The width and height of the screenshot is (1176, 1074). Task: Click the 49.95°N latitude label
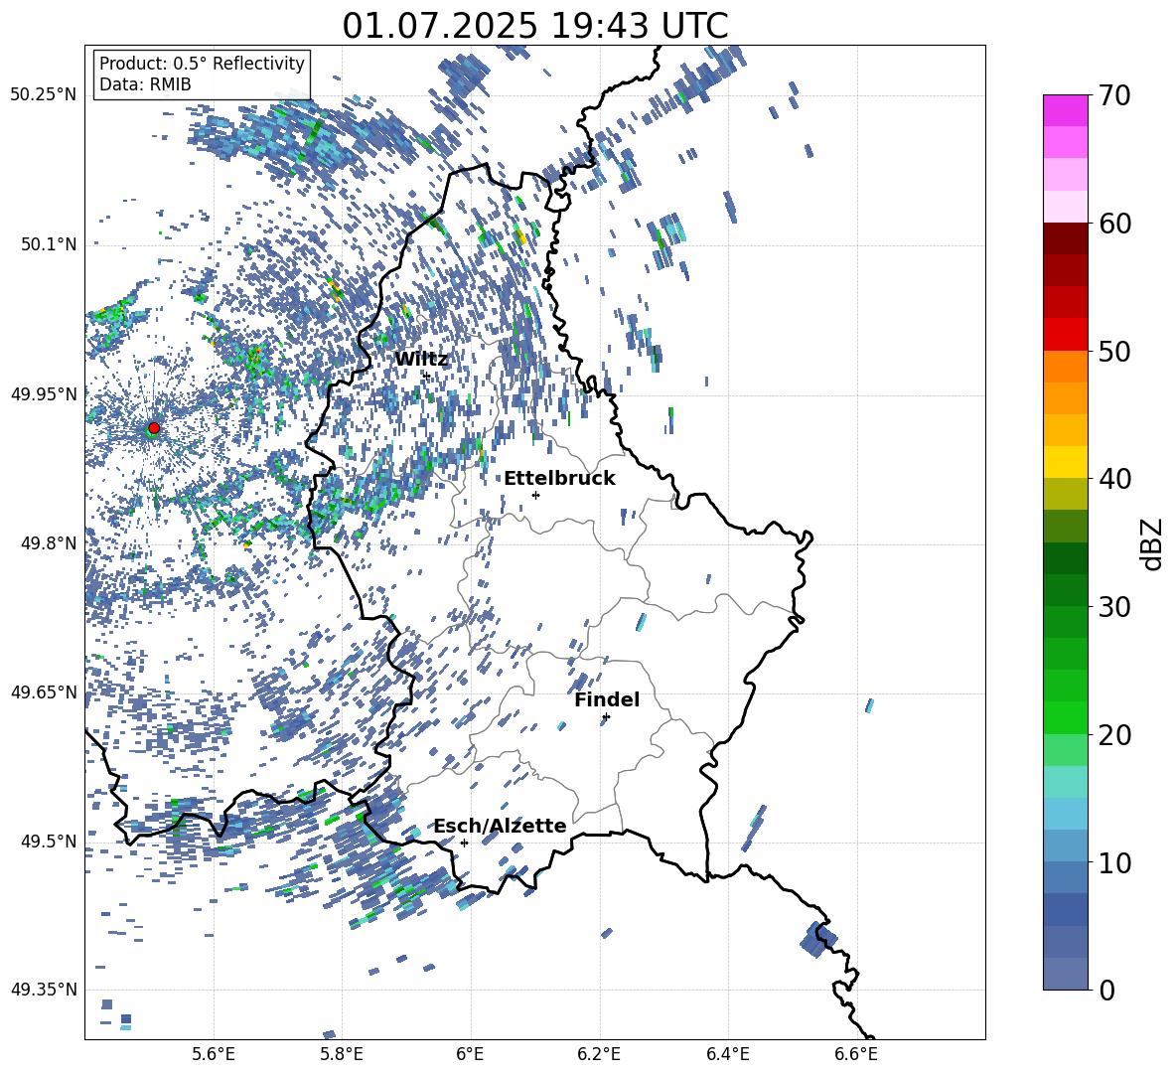(x=44, y=393)
